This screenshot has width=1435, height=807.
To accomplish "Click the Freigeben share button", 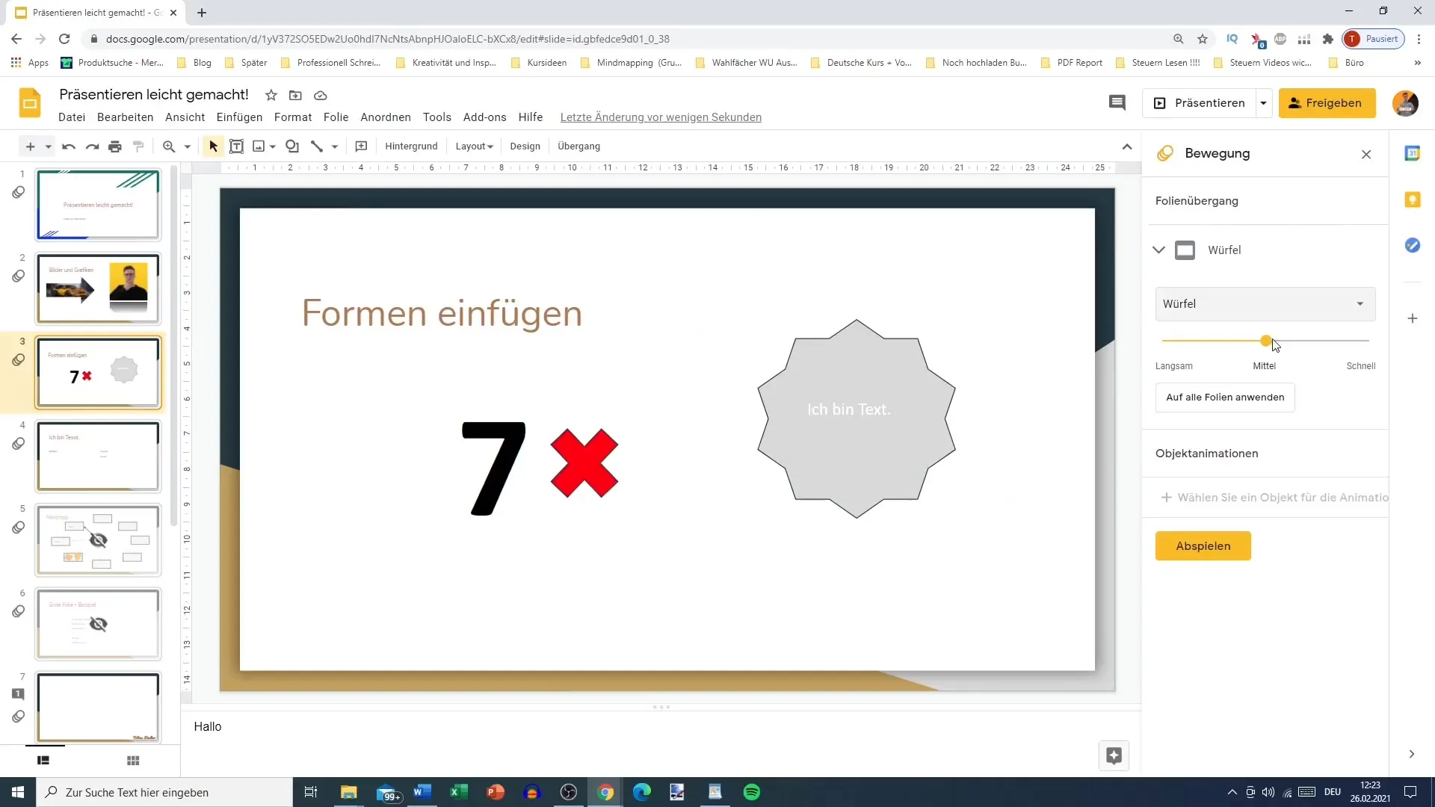I will (1327, 103).
